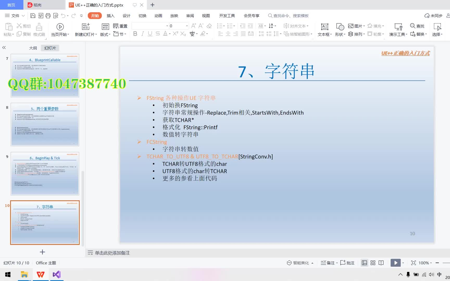Switch to Outline (大纲) panel tab
The width and height of the screenshot is (450, 281).
[x=33, y=48]
